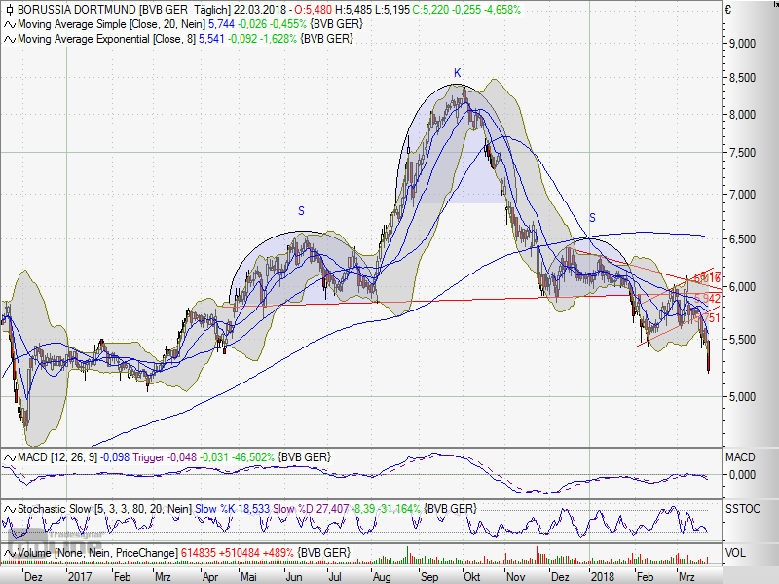Click the 2018 year label on time axis

(602, 577)
